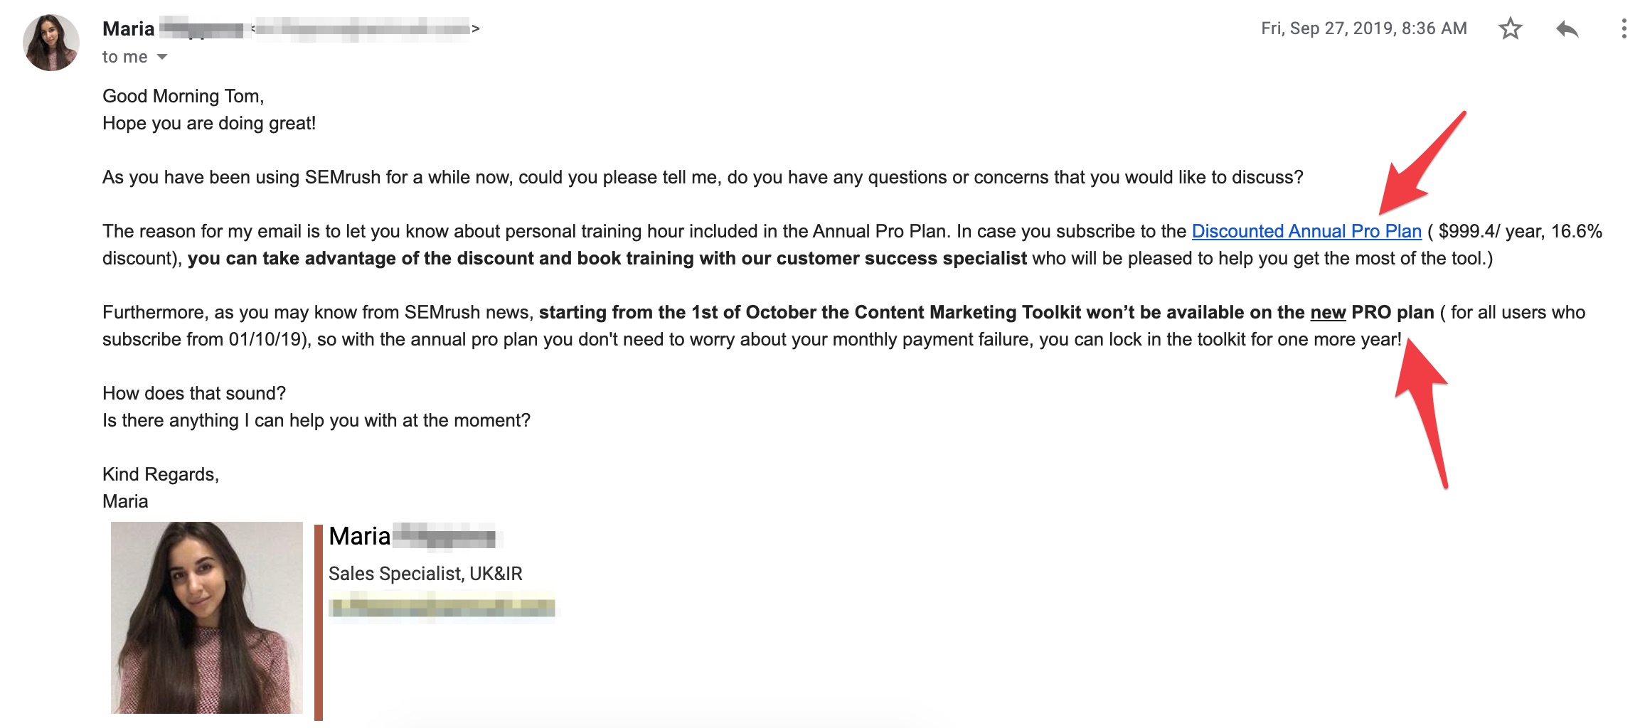
Task: Click the name Maria in signature block
Action: 359,536
